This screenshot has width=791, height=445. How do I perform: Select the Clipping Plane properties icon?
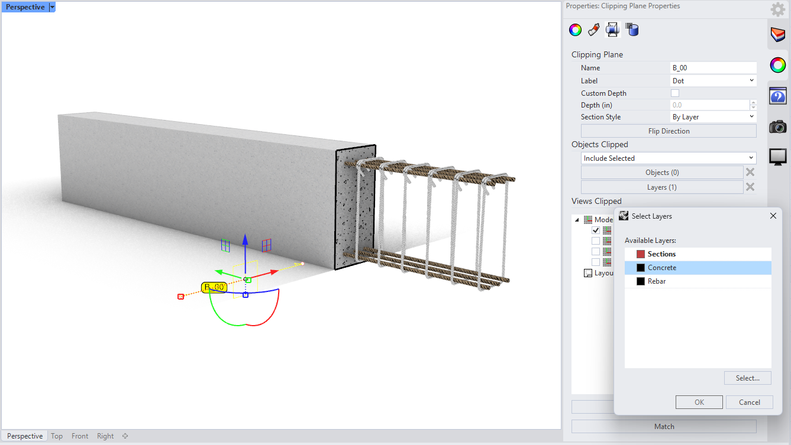(613, 30)
